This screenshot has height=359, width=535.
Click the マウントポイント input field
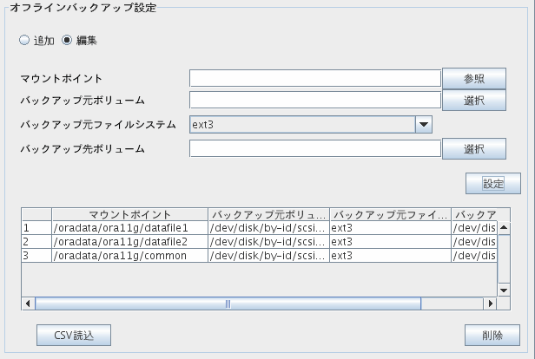[x=315, y=78]
